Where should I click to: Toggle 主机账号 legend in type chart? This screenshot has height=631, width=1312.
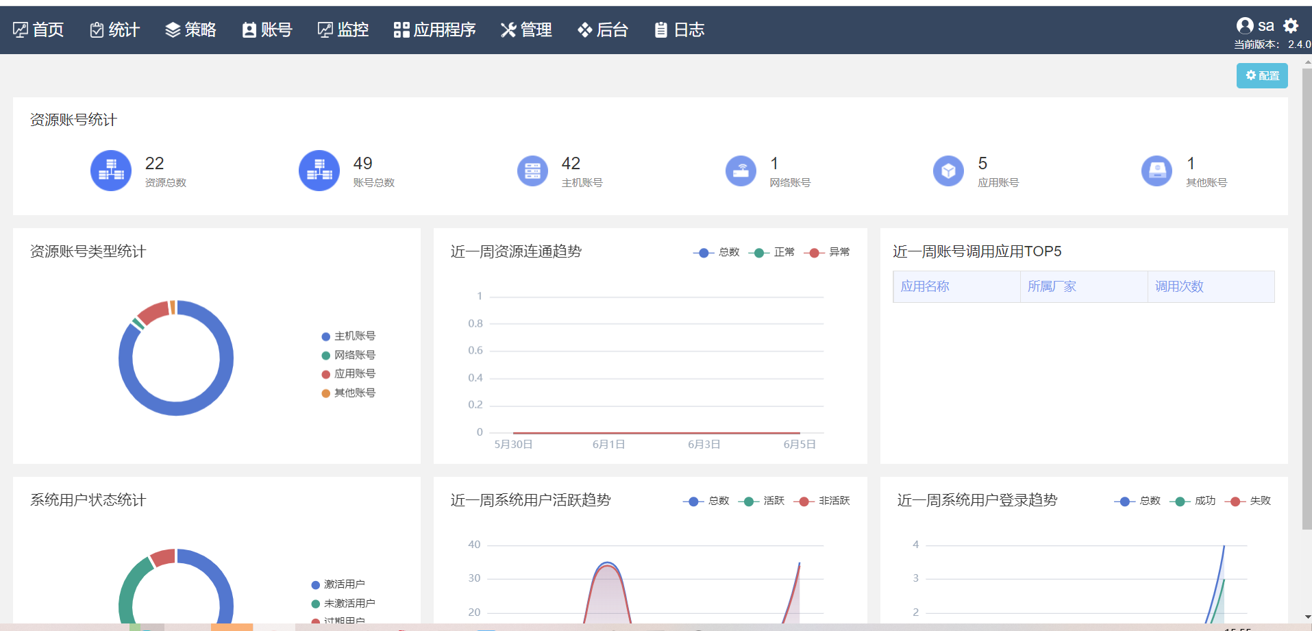348,336
